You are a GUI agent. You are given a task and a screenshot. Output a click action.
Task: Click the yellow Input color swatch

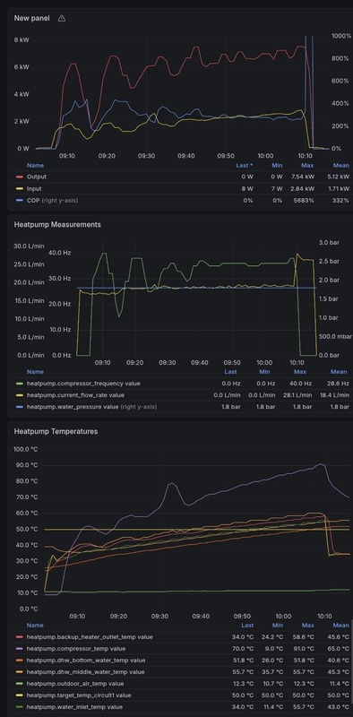(19, 189)
